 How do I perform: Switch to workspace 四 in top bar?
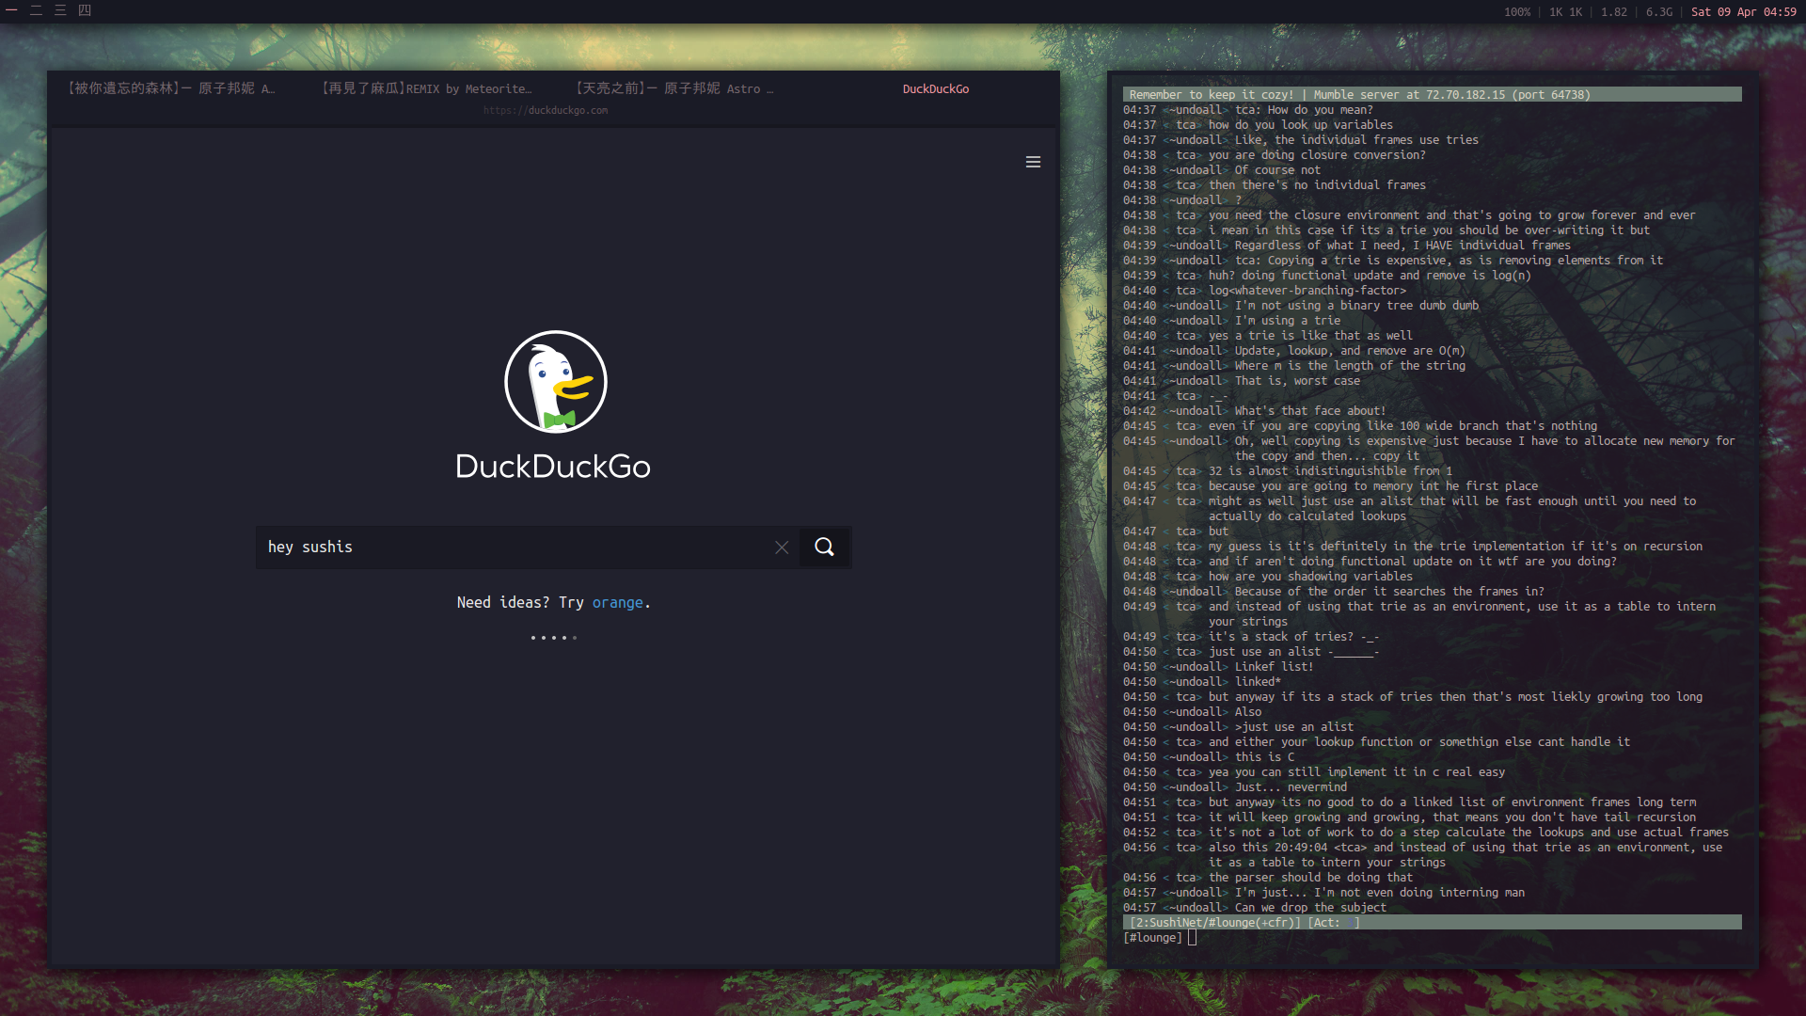tap(85, 10)
